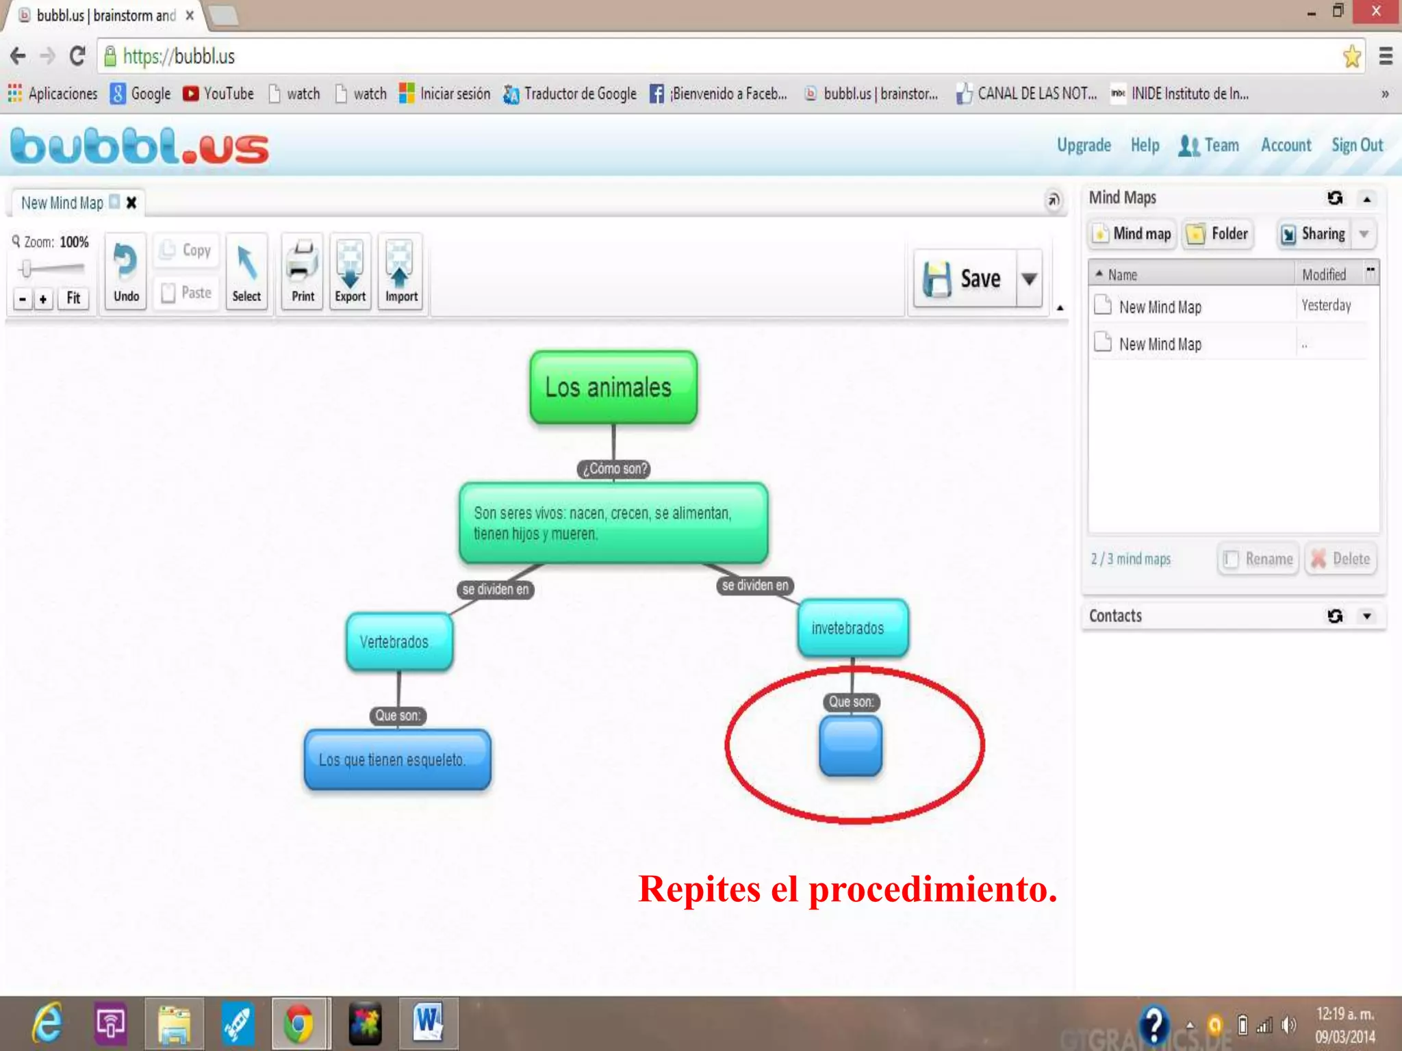The width and height of the screenshot is (1402, 1051).
Task: Open the Account link
Action: 1286,145
